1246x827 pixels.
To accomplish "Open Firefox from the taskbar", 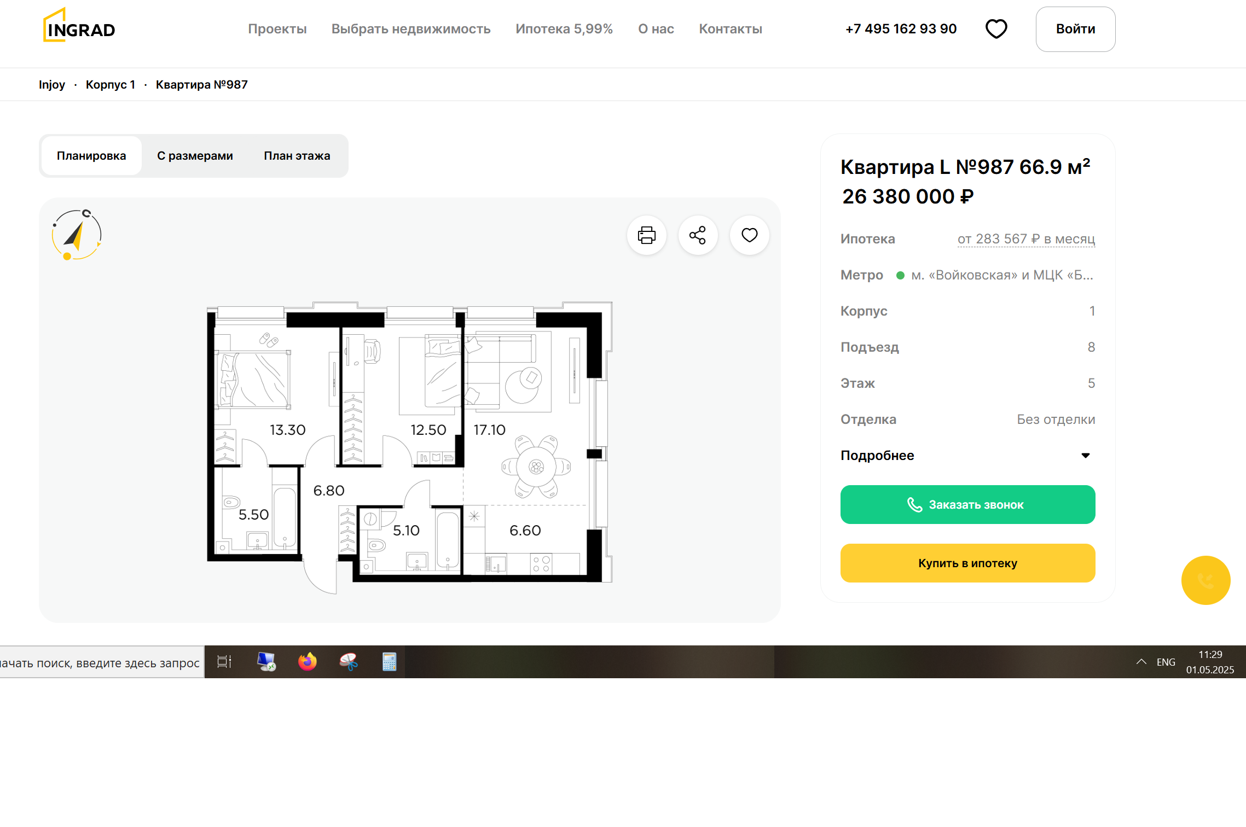I will tap(308, 662).
